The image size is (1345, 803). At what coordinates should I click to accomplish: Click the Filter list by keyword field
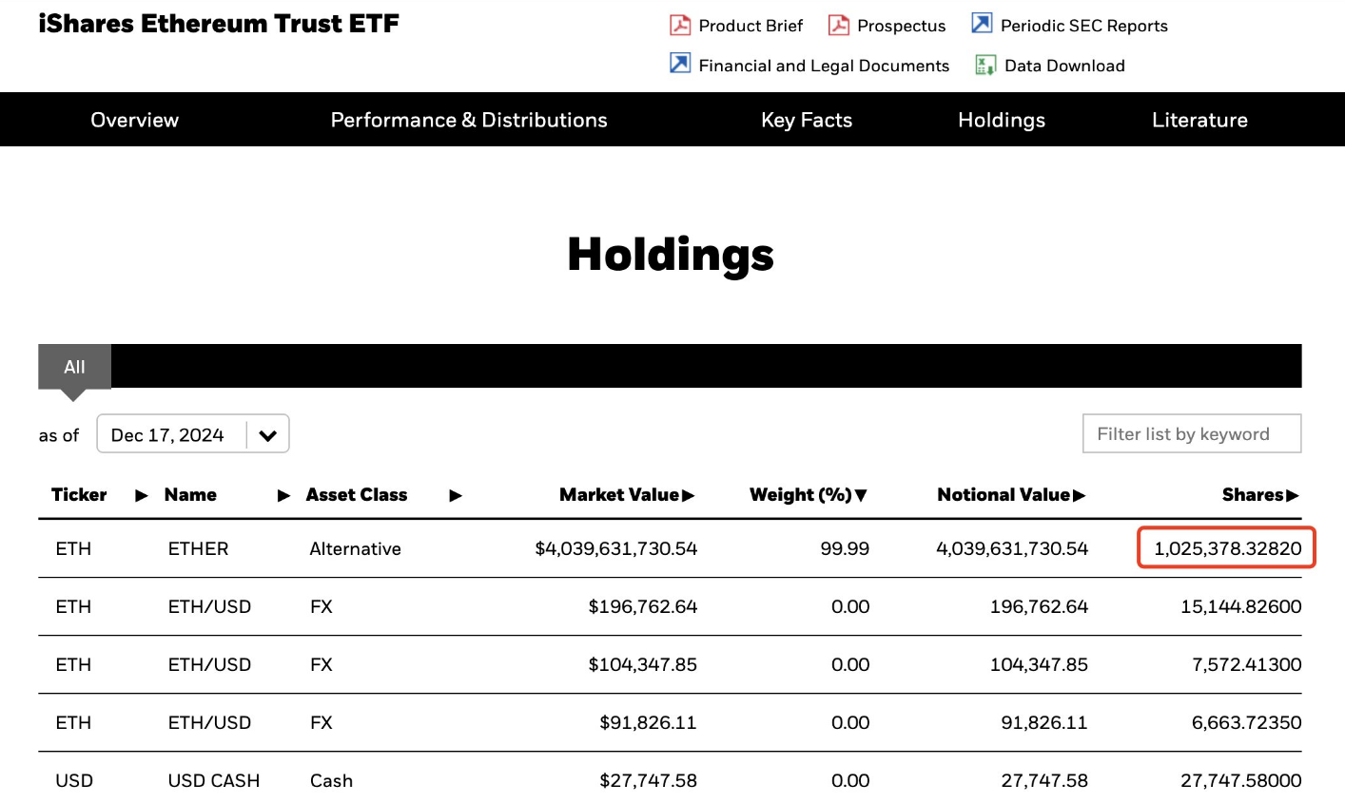pyautogui.click(x=1191, y=434)
